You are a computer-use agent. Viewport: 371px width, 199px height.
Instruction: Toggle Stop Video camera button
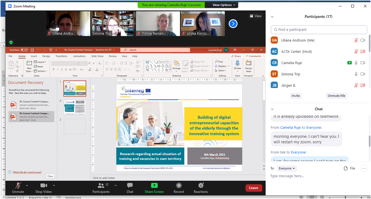(44, 186)
